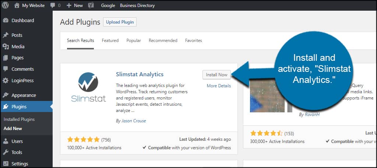Click the WordPress logo icon
Viewport: 377px width, 168px height.
pyautogui.click(x=5, y=5)
